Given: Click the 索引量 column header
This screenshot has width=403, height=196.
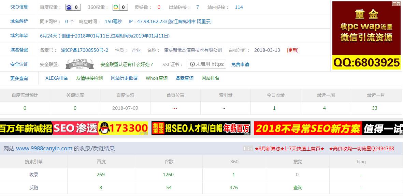Looking at the screenshot, I should point(226,95).
